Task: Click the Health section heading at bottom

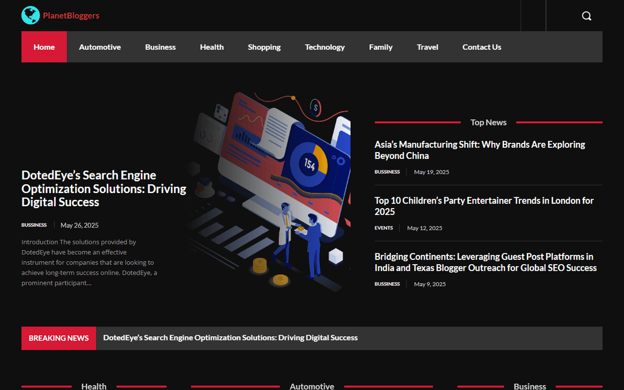Action: point(94,386)
